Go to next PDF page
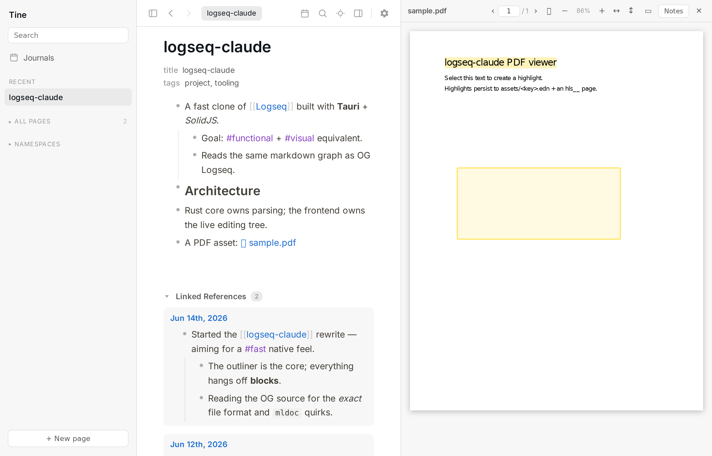712x456 pixels. (536, 11)
